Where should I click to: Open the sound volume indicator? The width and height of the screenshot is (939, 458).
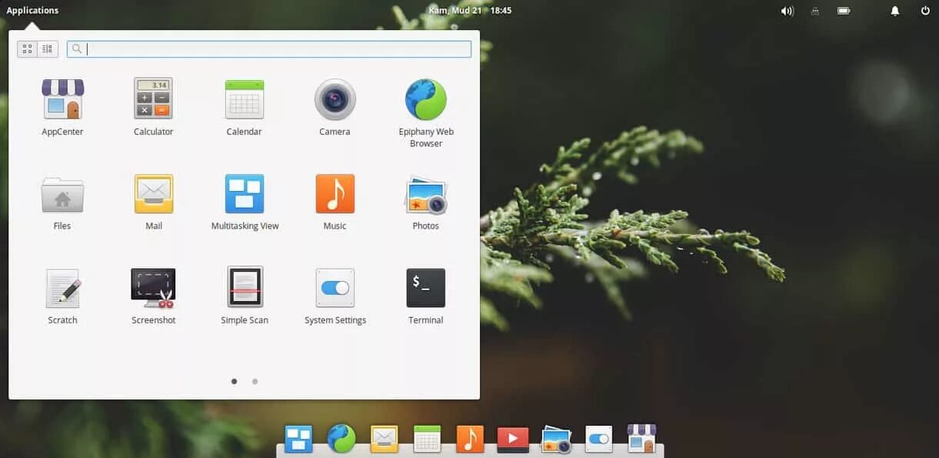click(x=787, y=11)
